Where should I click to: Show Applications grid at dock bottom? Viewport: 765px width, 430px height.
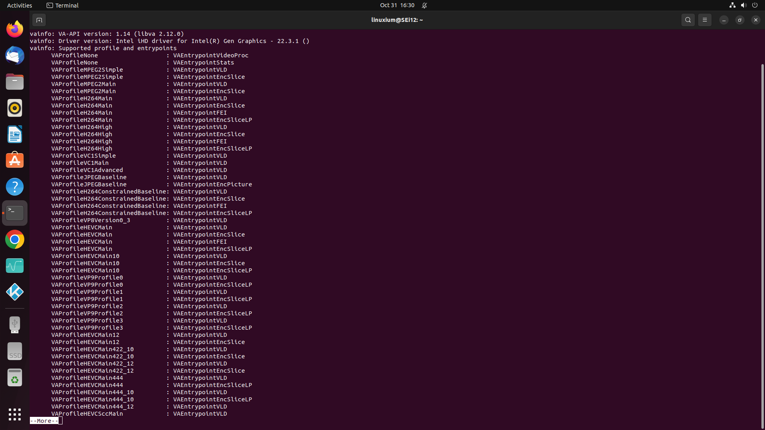coord(15,414)
